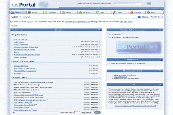Open the Minutes recurrence dropdown
Image resolution: width=173 pixels, height=115 pixels.
(x=87, y=112)
